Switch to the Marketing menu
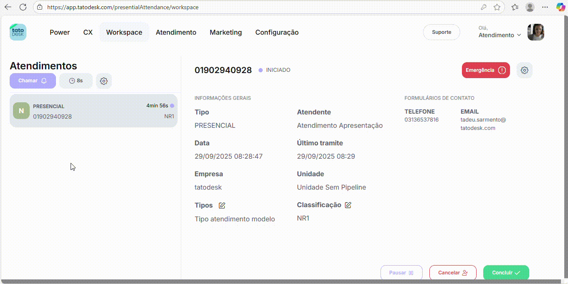Viewport: 568px width, 284px height. [226, 32]
